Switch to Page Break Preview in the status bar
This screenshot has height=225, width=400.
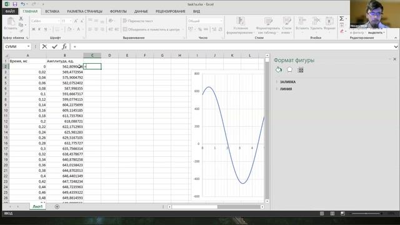(x=342, y=213)
